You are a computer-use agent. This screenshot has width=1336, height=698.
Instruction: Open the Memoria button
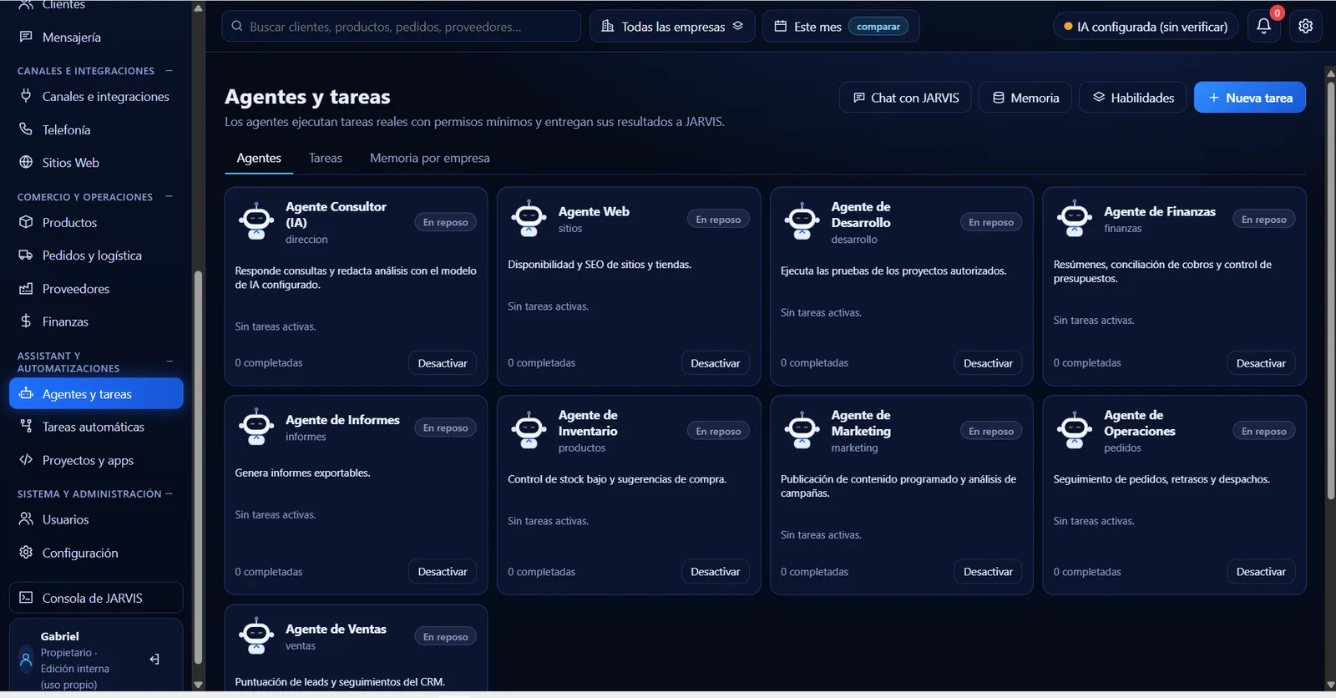1025,98
